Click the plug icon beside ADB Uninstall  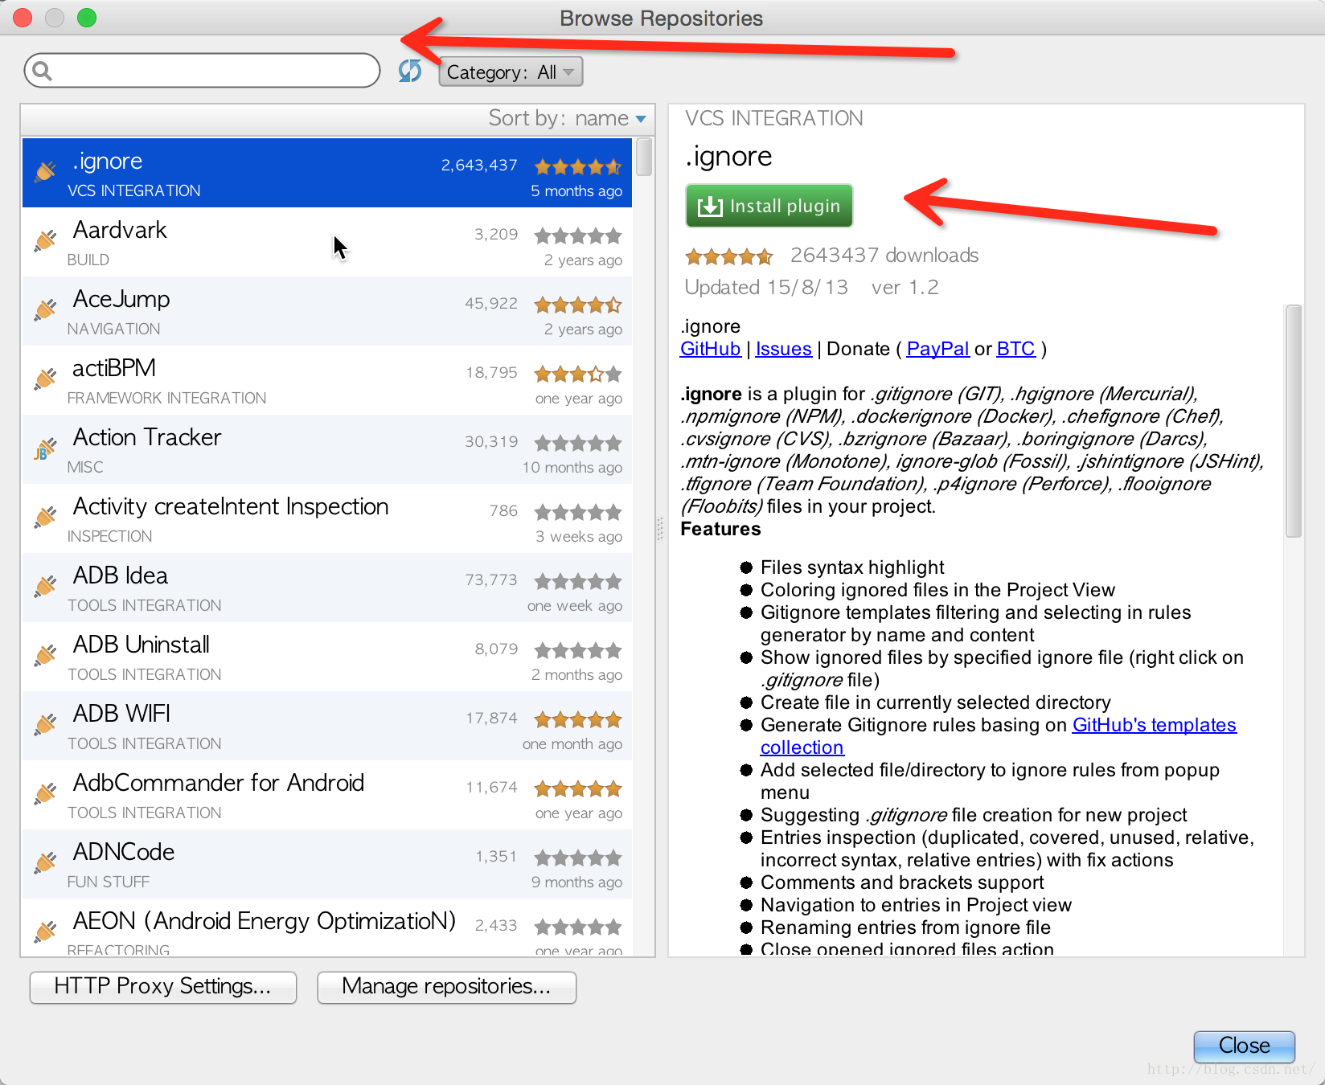[x=46, y=655]
